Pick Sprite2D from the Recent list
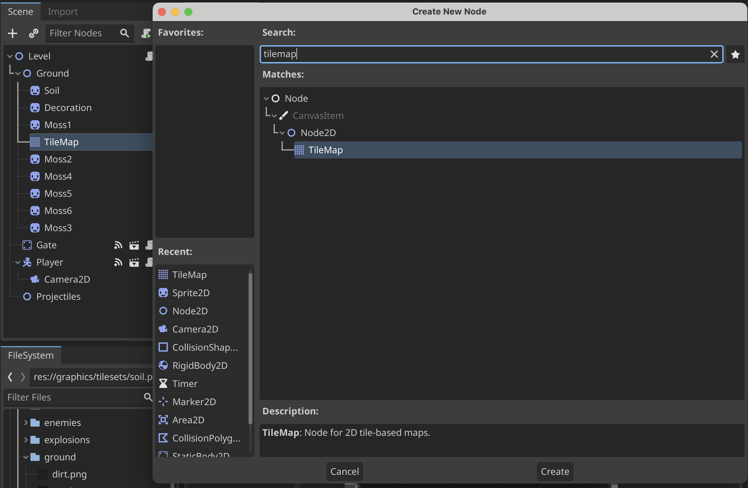 click(x=200, y=293)
